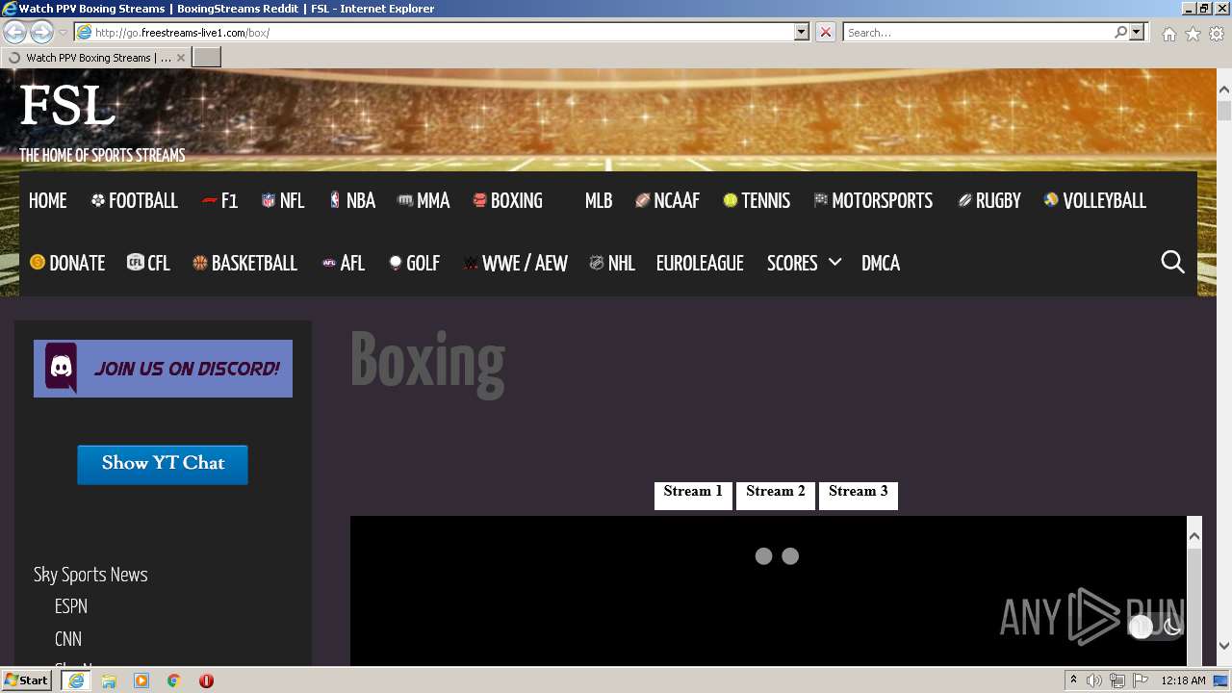The width and height of the screenshot is (1232, 693).
Task: Click the moon night-mode icon
Action: pos(1172,627)
